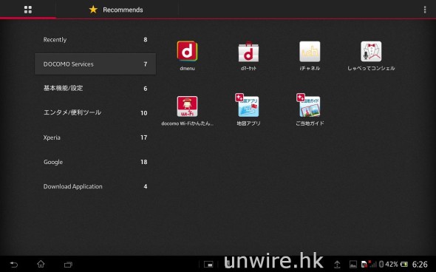Select the Google category
The height and width of the screenshot is (272, 436).
95,162
